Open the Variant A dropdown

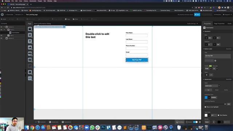tap(19, 15)
